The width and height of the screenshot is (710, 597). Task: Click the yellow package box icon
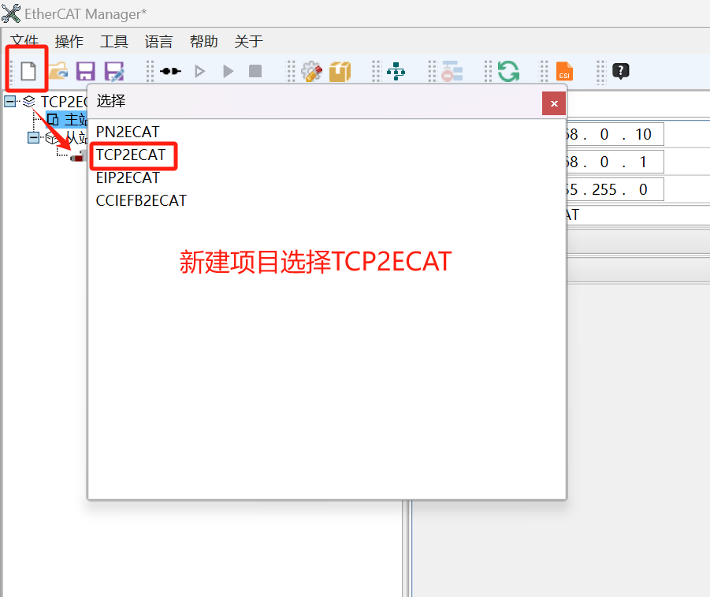(340, 71)
